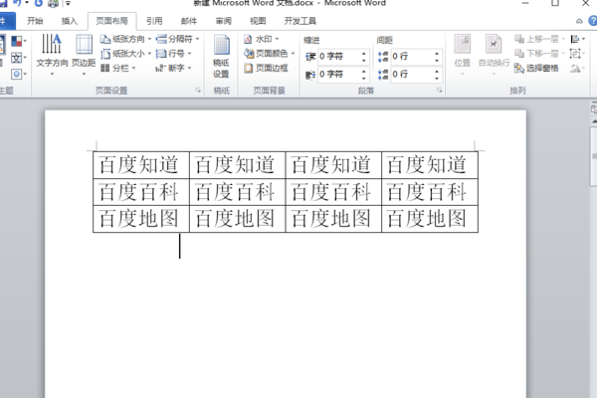Select the 页面布局 tab

pos(111,21)
